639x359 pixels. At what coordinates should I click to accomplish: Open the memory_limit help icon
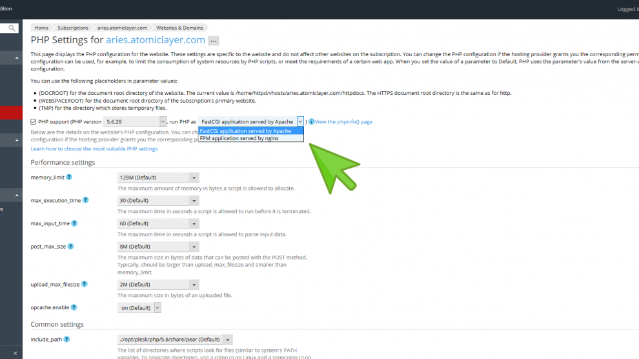(x=69, y=178)
